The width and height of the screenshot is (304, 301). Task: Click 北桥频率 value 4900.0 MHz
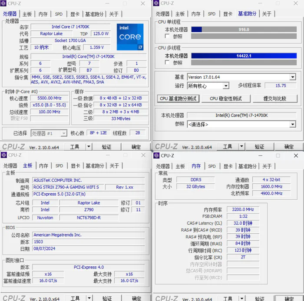pyautogui.click(x=271, y=193)
